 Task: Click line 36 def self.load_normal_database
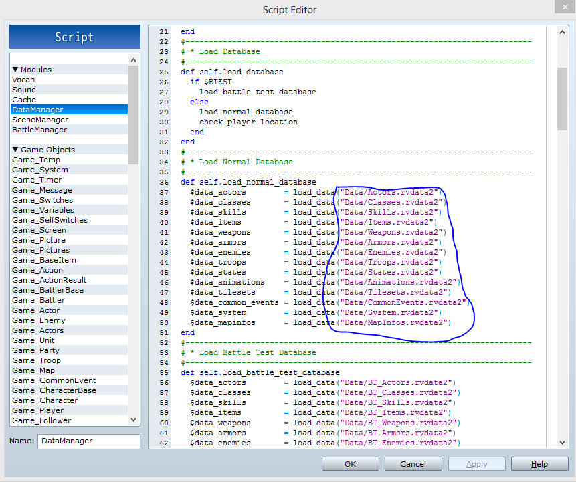point(248,182)
